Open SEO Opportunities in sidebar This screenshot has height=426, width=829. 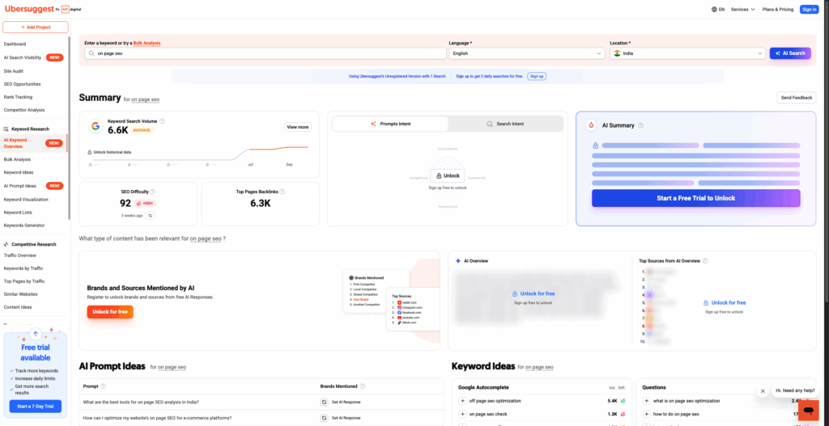[22, 84]
